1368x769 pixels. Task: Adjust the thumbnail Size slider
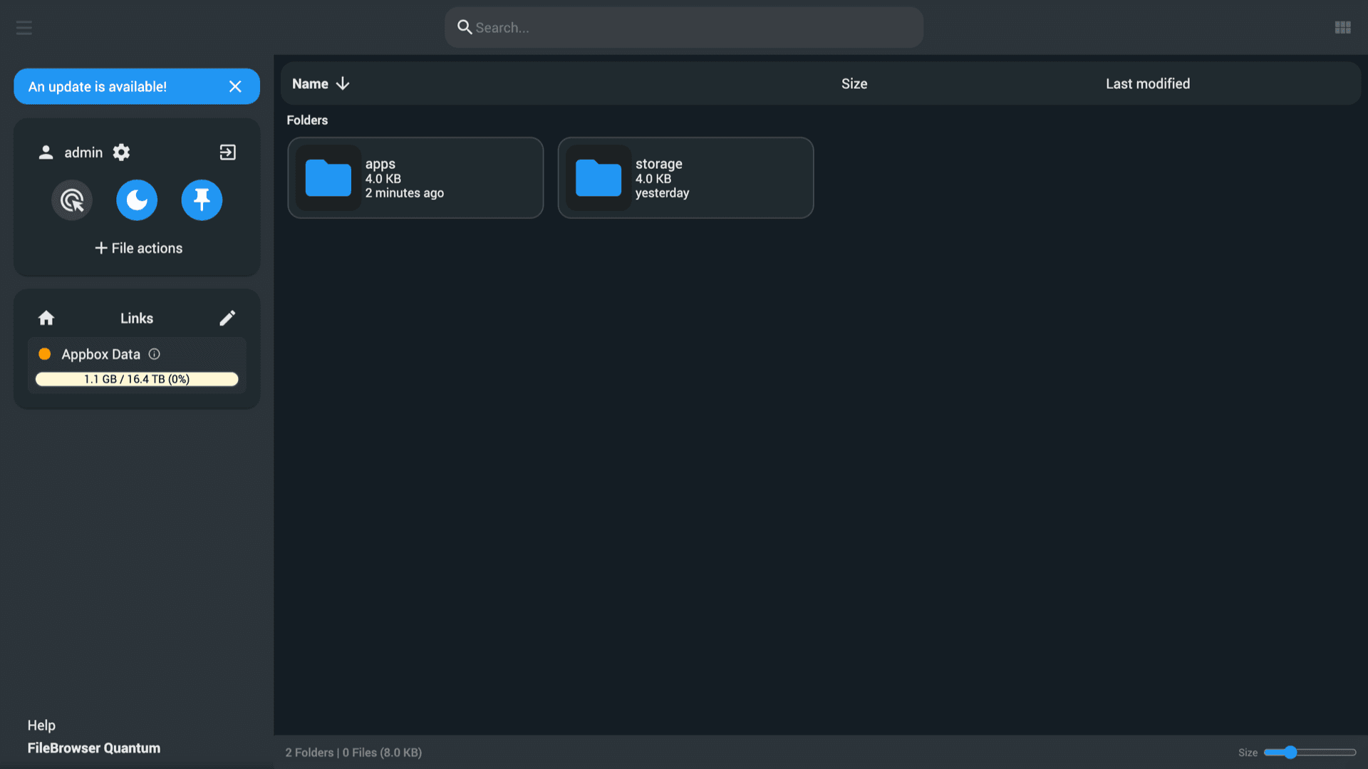point(1310,752)
